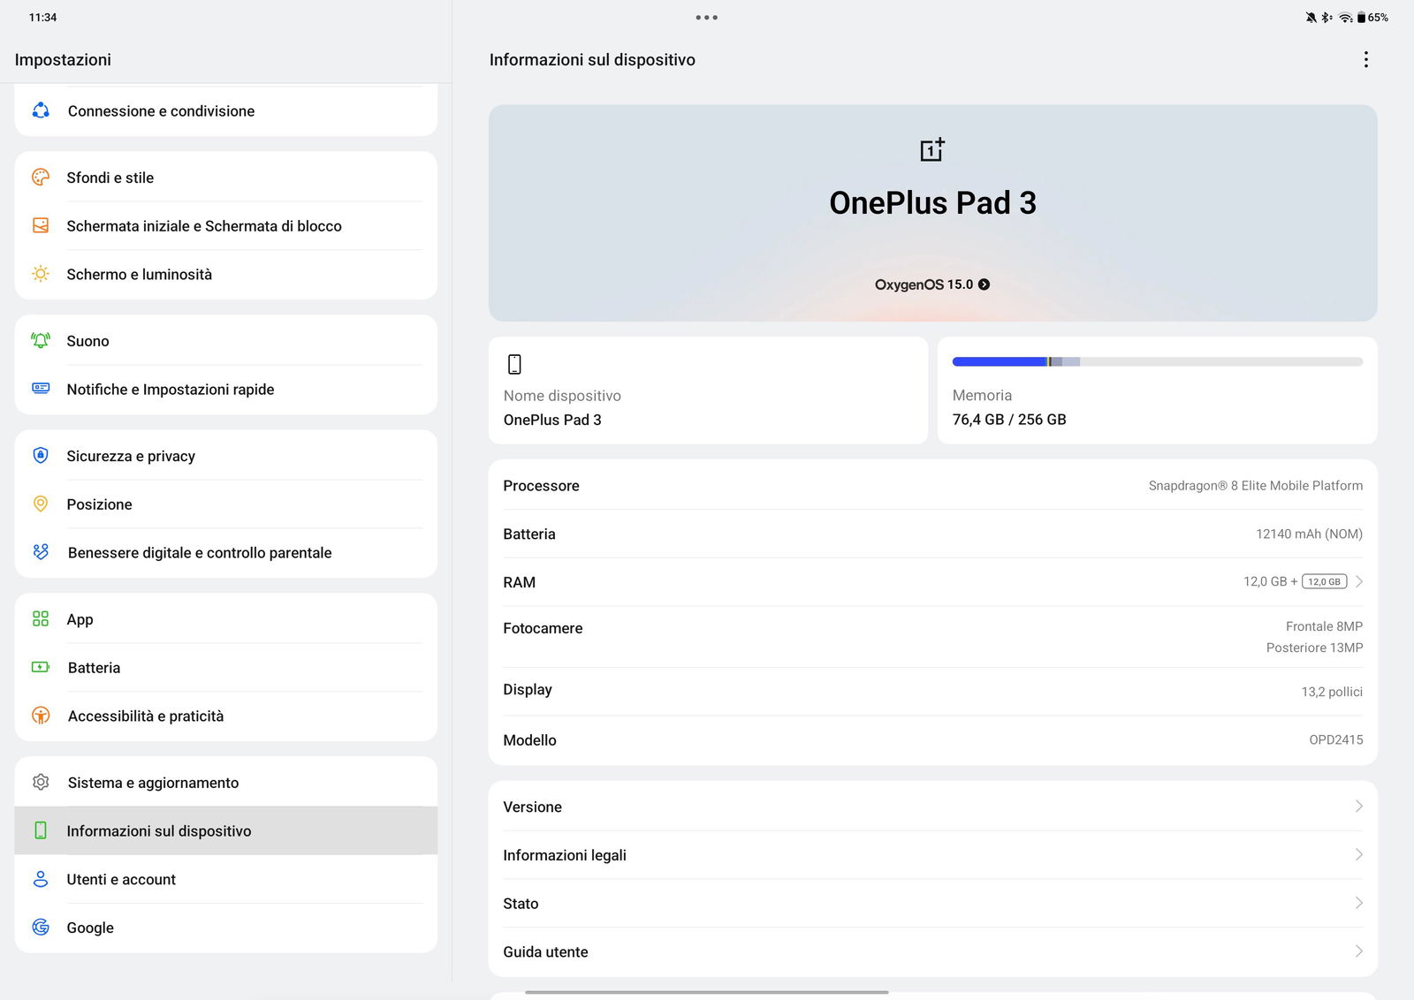Screen dimensions: 1414x1000
Task: Expand the Guida utente chevron
Action: click(1358, 951)
